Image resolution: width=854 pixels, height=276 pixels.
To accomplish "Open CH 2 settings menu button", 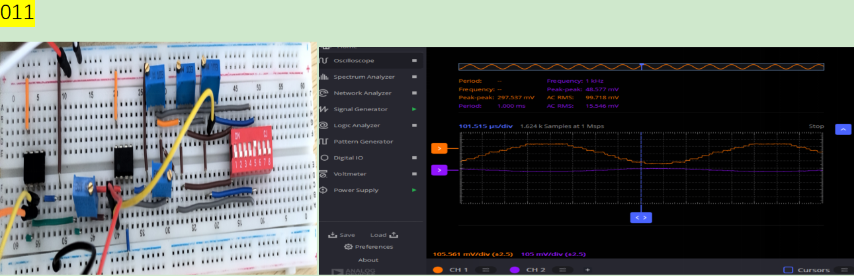I will (x=562, y=269).
